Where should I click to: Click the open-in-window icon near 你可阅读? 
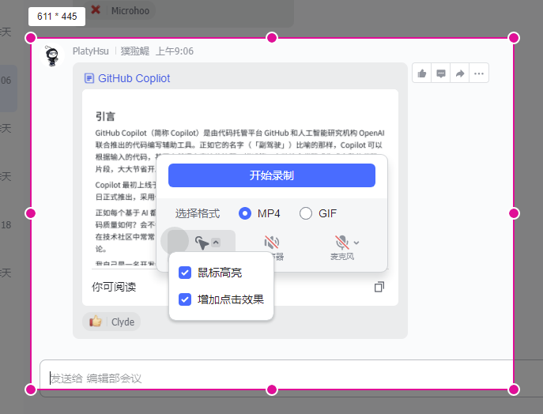pos(379,287)
